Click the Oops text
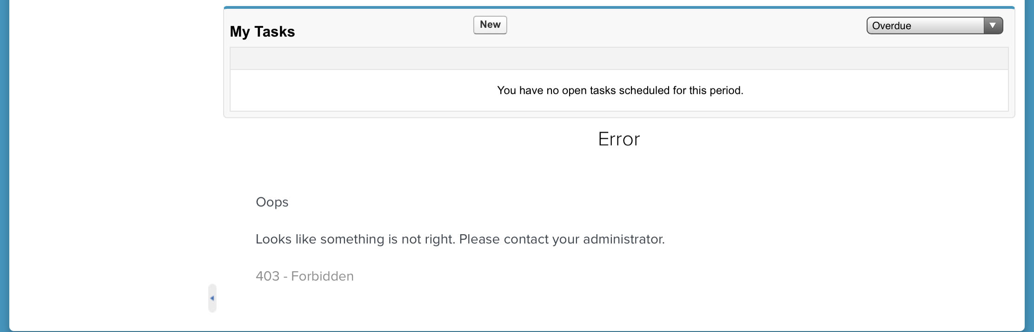Screen dimensions: 1034x332 272,202
